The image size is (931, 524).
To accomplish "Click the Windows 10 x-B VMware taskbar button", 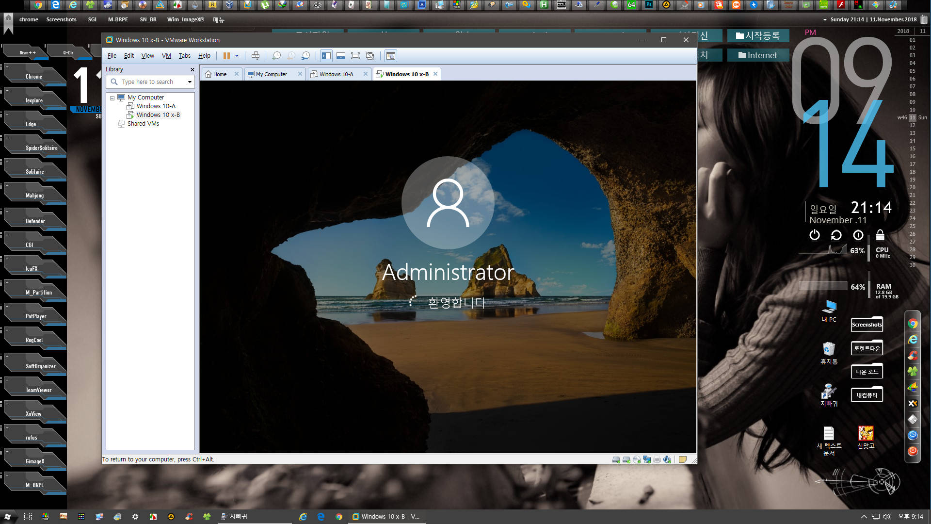I will (x=386, y=517).
